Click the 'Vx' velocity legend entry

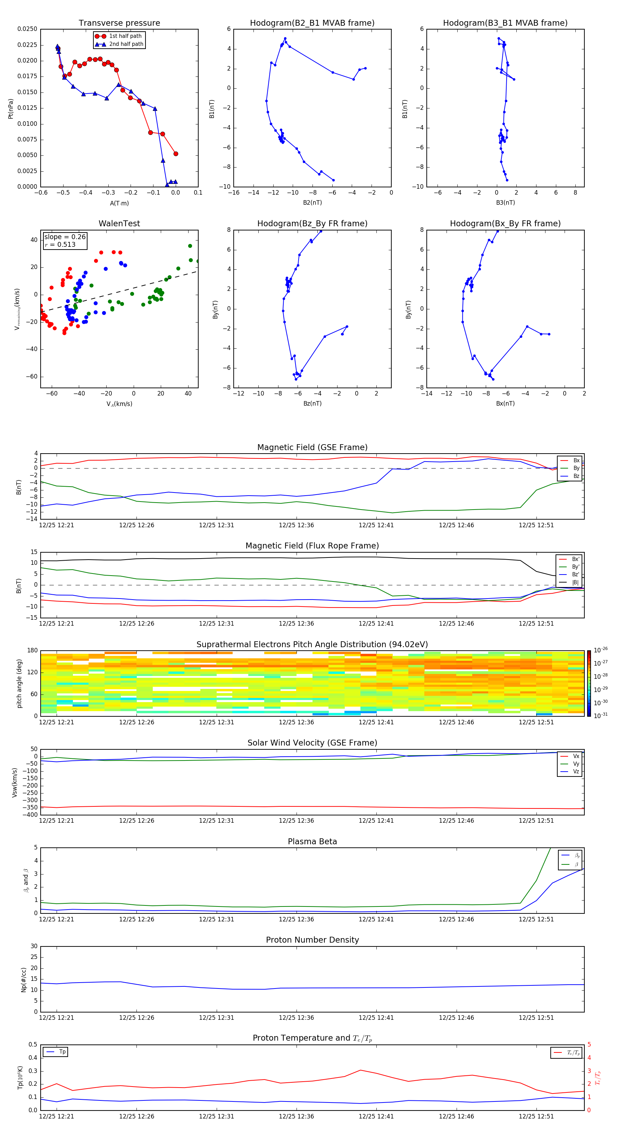tap(570, 756)
